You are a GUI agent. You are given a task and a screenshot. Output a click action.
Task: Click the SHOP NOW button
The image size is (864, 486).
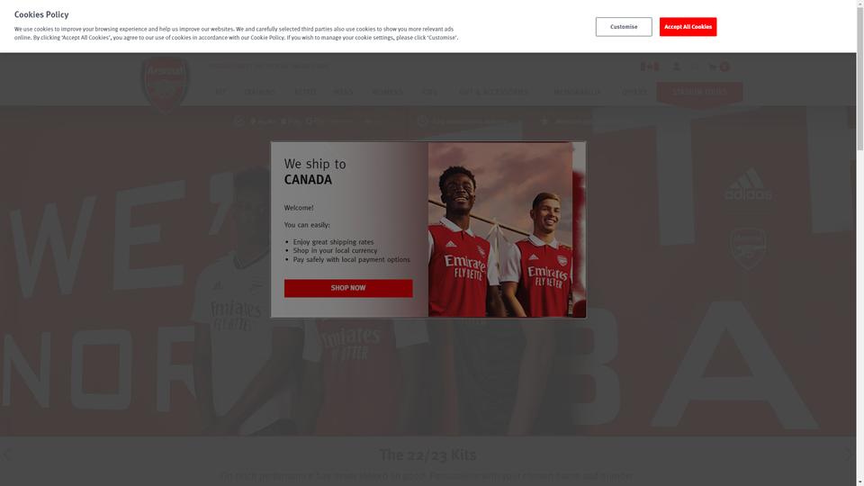[x=348, y=288]
